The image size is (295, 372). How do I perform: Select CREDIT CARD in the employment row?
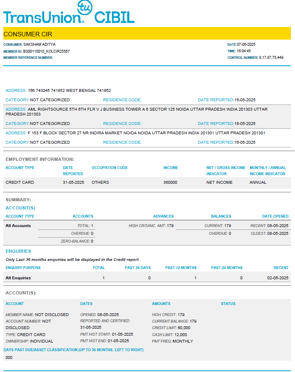(x=20, y=182)
